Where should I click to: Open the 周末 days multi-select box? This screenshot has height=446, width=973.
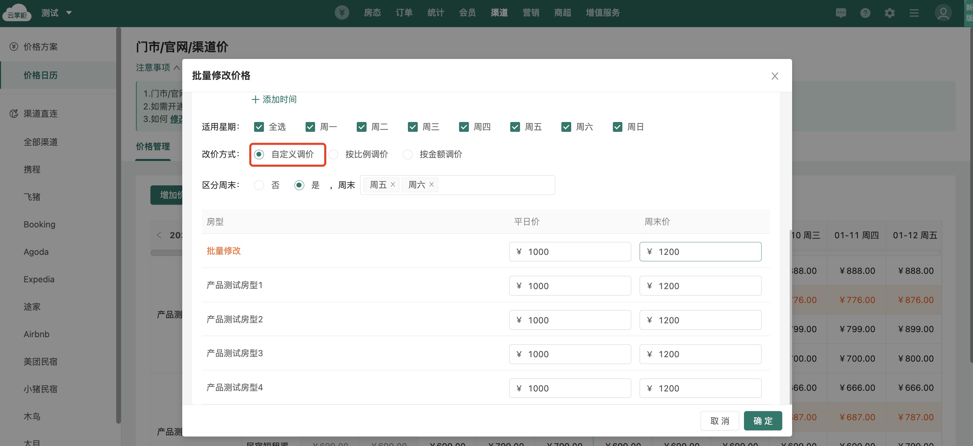457,185
